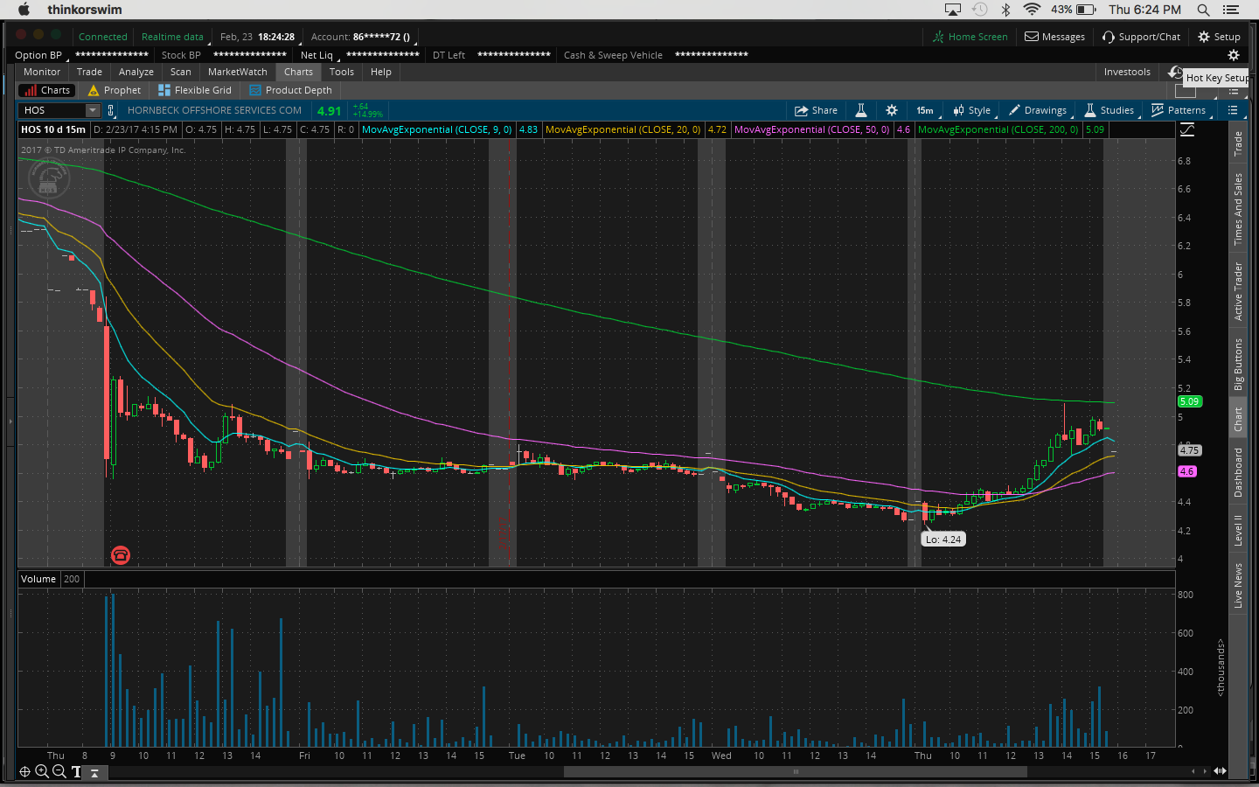
Task: Toggle the Live News side panel
Action: pos(1238,585)
